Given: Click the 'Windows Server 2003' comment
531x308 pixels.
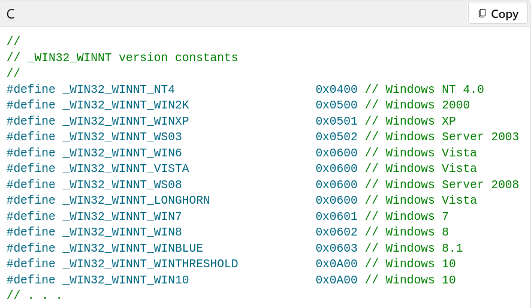Looking at the screenshot, I should point(442,137).
